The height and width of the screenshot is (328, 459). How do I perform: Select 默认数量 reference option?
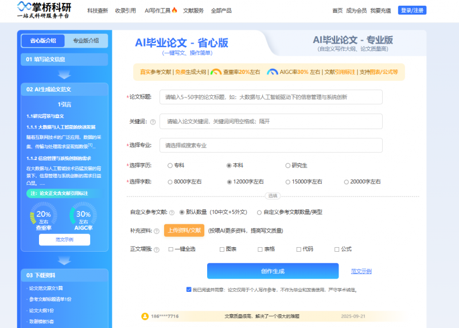[182, 212]
